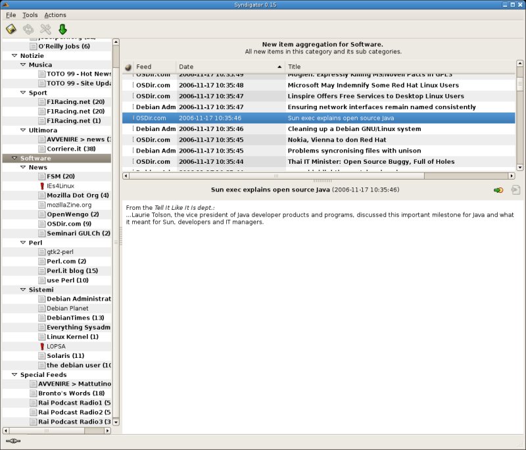Collapse the Musica subcategory
This screenshot has height=450, width=526.
tap(23, 64)
